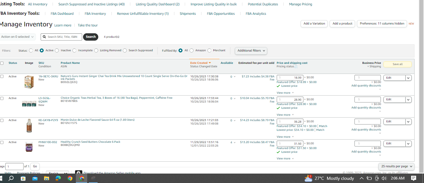Image resolution: width=424 pixels, height=183 pixels.
Task: Click the SKU, Title, ISBN search field
Action: click(x=61, y=37)
